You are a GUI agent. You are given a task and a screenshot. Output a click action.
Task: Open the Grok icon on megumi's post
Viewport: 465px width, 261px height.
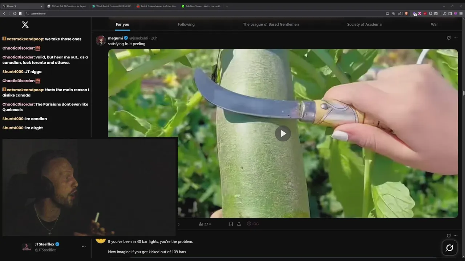449,38
